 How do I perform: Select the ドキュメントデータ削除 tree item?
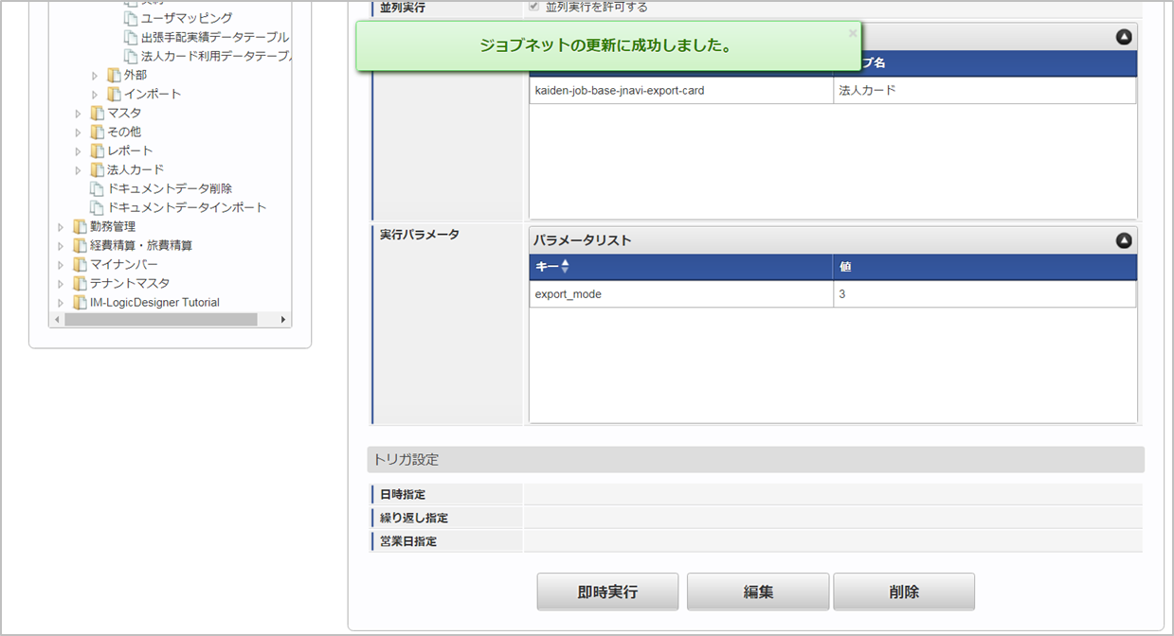tap(170, 188)
